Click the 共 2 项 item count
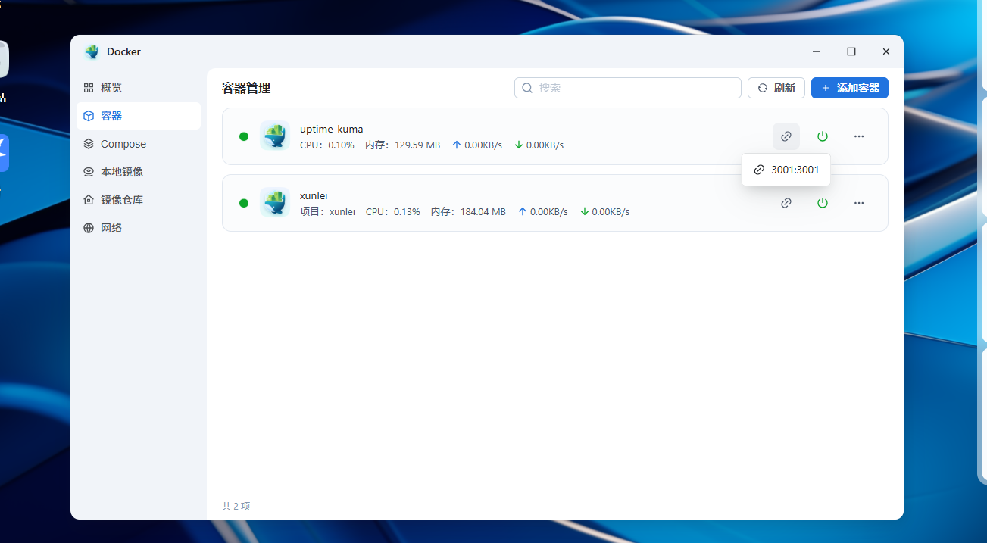This screenshot has width=987, height=543. click(236, 506)
